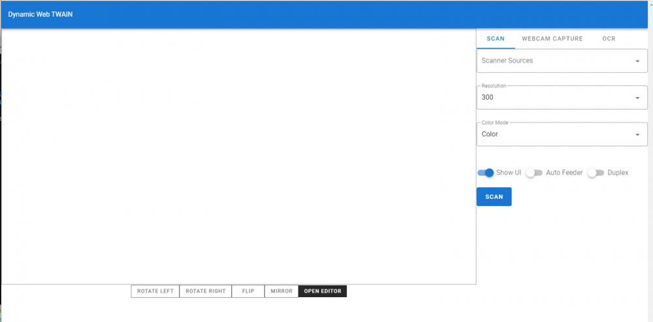
Task: Click the ROTATE LEFT button
Action: click(x=155, y=291)
